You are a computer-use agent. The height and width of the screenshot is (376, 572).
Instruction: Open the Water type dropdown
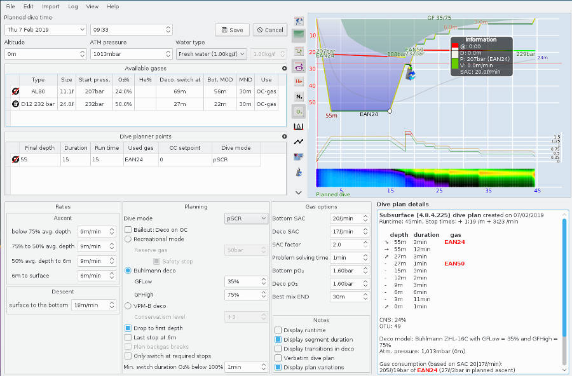pos(211,53)
